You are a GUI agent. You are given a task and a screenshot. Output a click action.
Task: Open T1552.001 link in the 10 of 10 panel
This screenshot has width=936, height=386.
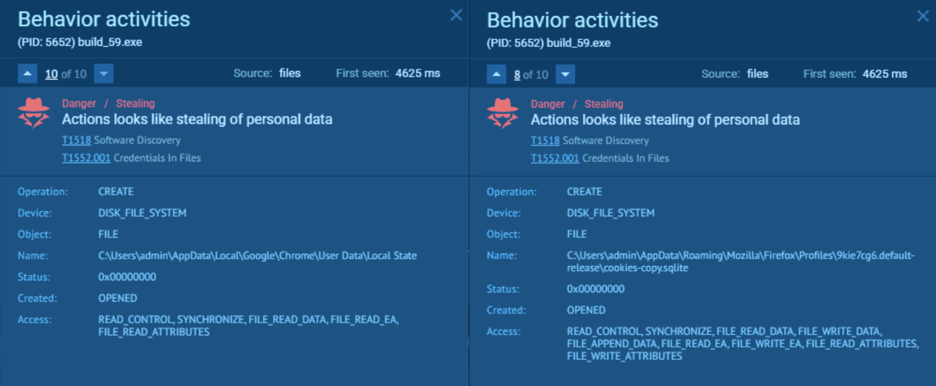tap(86, 158)
